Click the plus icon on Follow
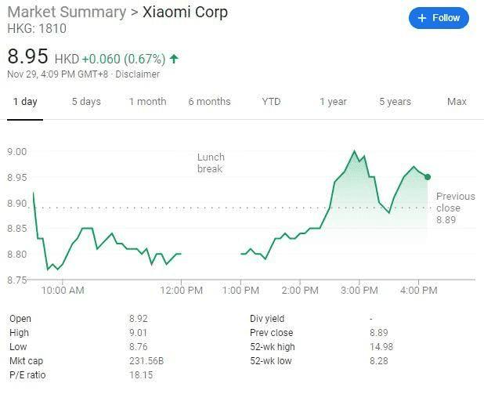Screen dimensions: 484x394 click(422, 18)
